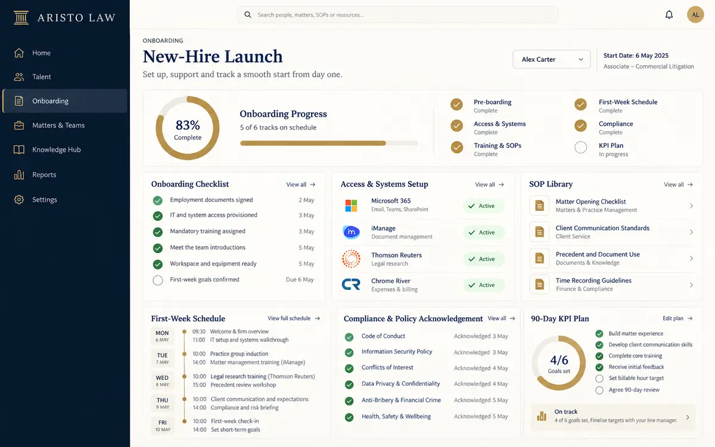The image size is (715, 447).
Task: Click the Pre-boarding complete check icon
Action: (x=456, y=105)
